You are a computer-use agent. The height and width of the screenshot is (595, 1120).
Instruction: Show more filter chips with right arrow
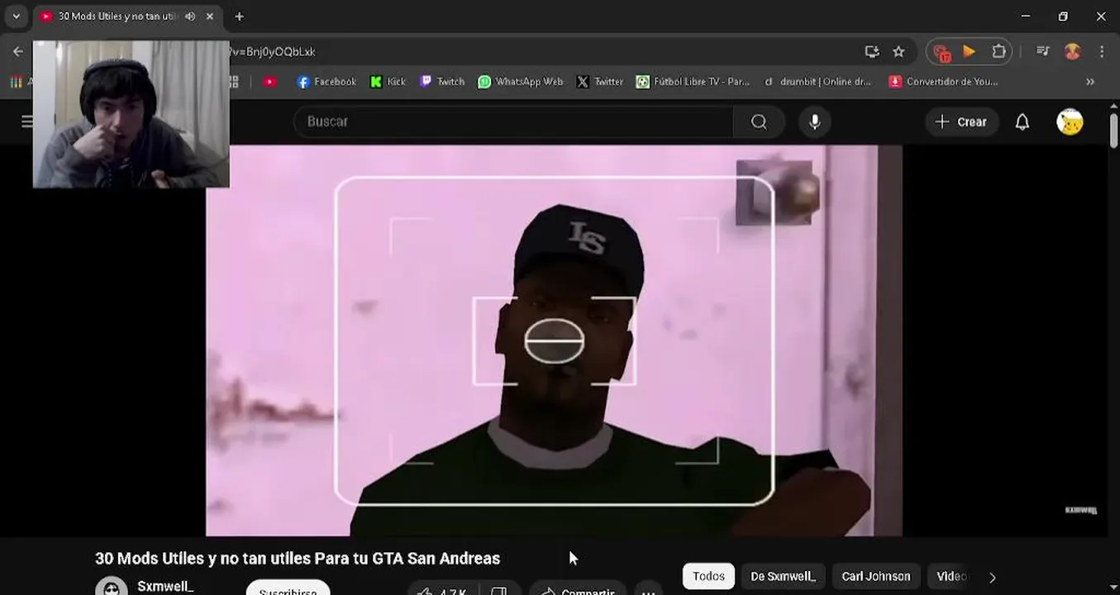pyautogui.click(x=992, y=577)
